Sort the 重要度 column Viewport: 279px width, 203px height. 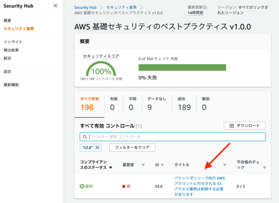143,165
